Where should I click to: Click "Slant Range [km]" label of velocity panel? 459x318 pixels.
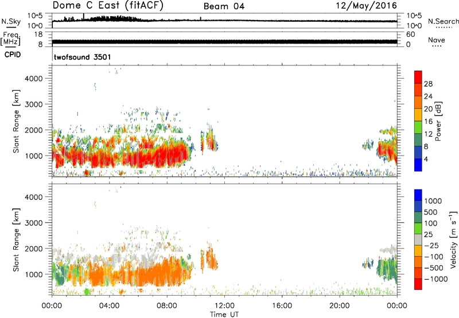pos(16,240)
